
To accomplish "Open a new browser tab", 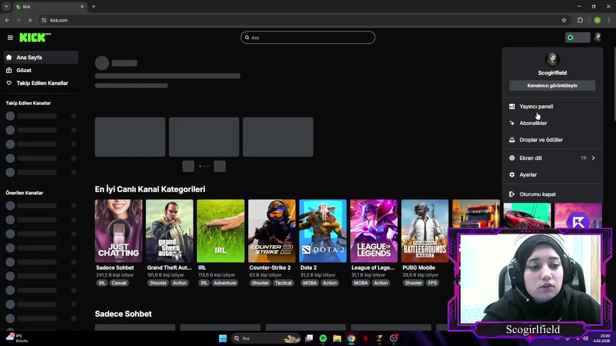I will click(93, 6).
